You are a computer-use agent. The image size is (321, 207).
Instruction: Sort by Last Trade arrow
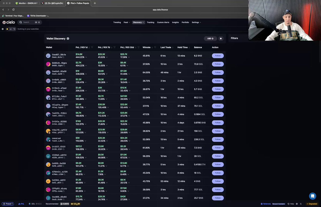173,47
